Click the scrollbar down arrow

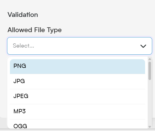[150, 127]
